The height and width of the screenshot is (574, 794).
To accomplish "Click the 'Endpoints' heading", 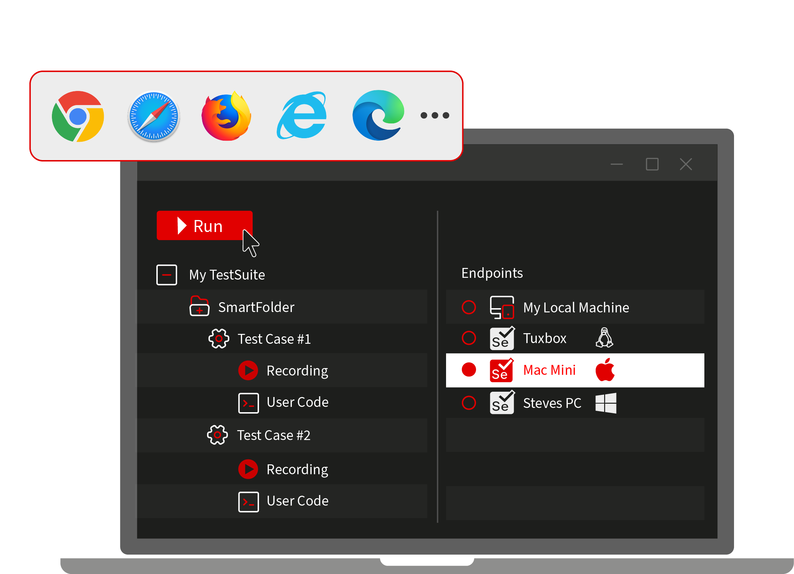I will tap(492, 273).
